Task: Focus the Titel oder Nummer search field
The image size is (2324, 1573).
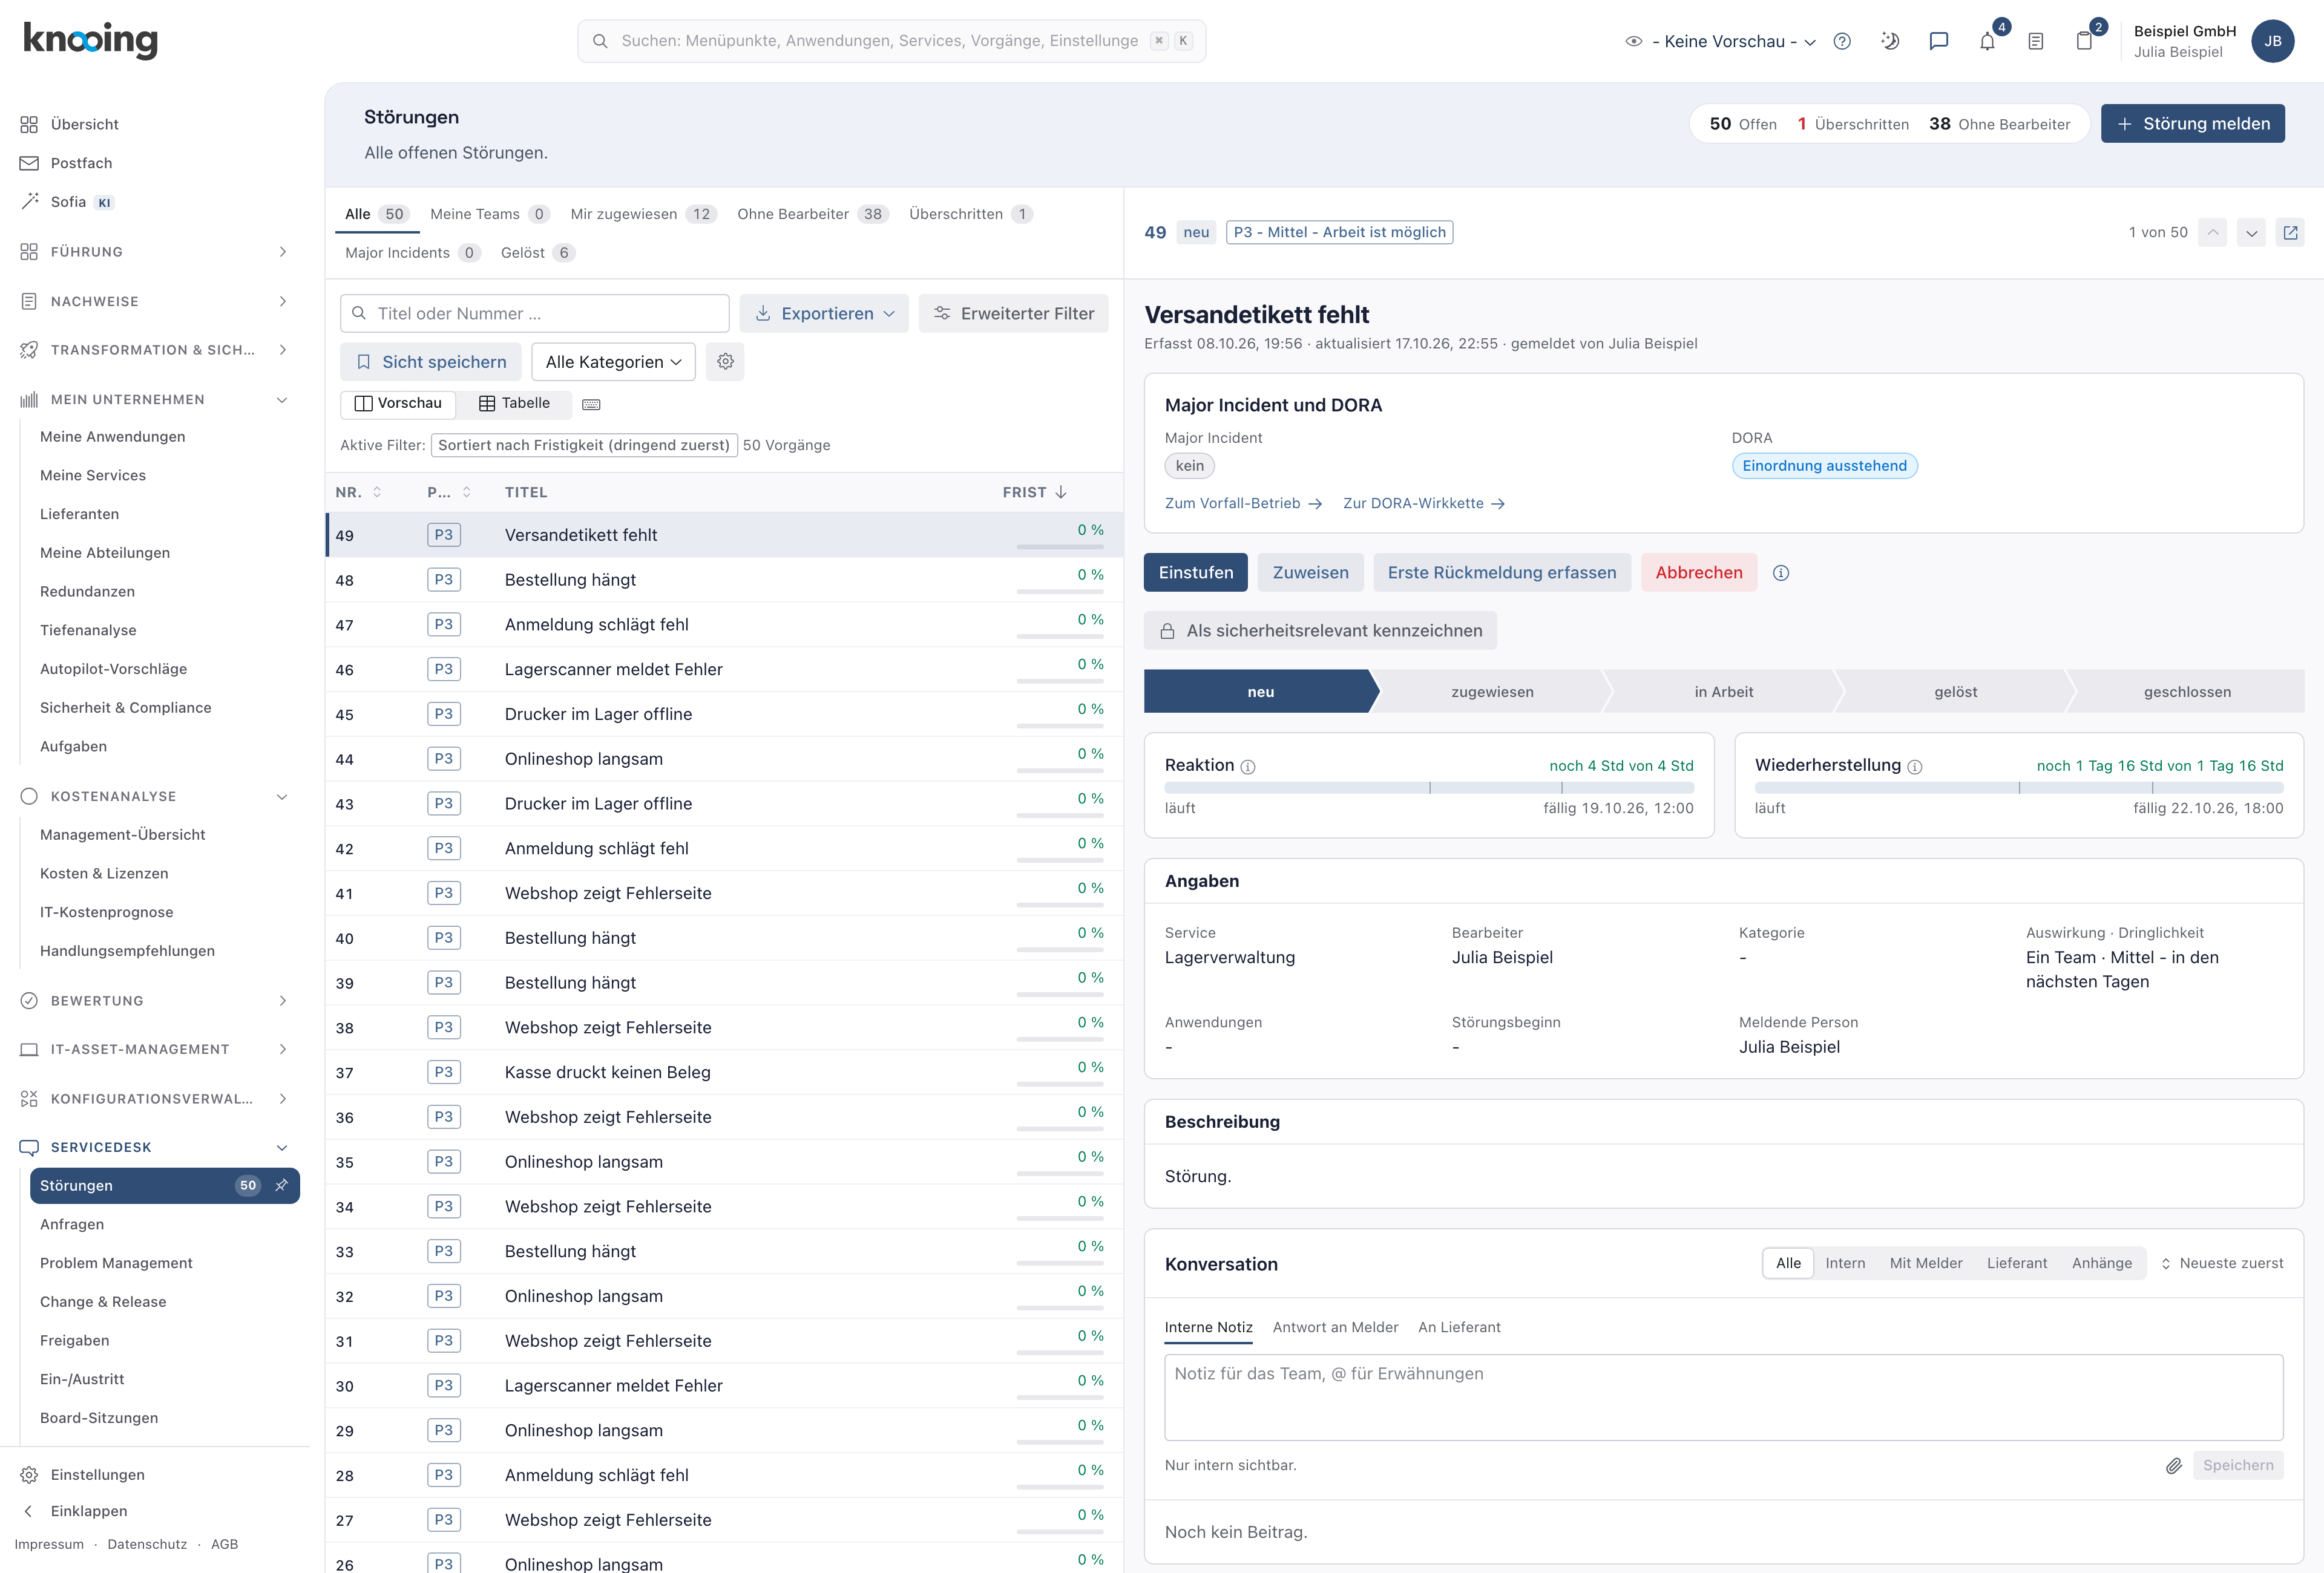Action: point(535,314)
